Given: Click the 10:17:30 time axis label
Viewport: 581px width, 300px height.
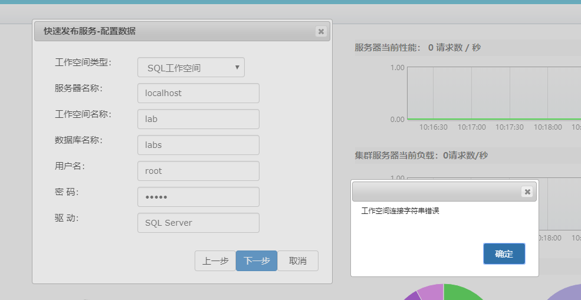Looking at the screenshot, I should pyautogui.click(x=510, y=127).
